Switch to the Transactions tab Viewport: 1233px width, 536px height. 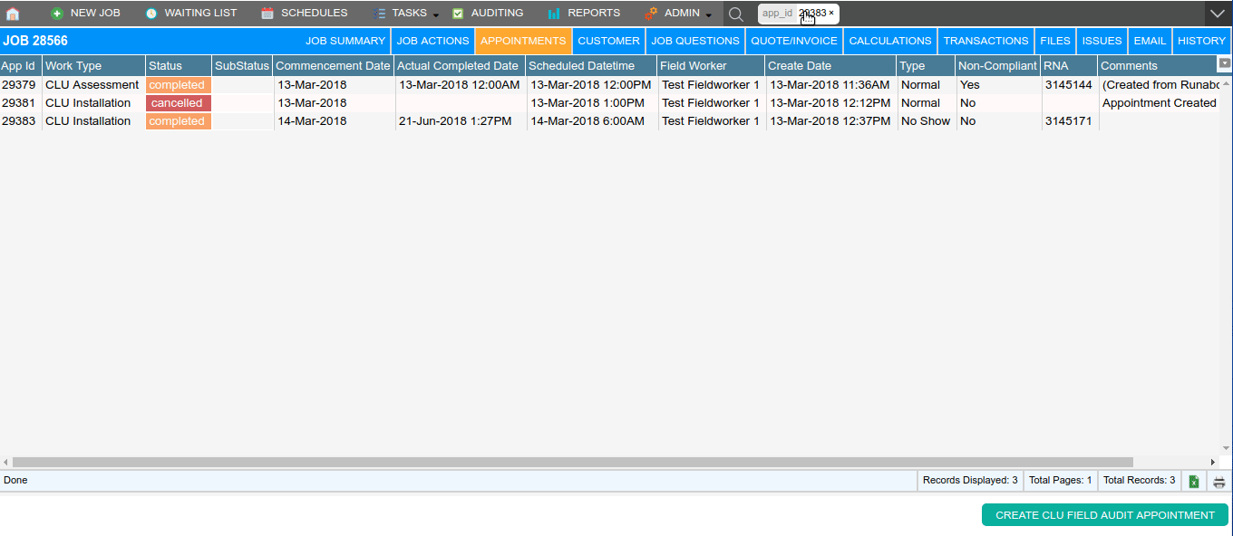985,41
